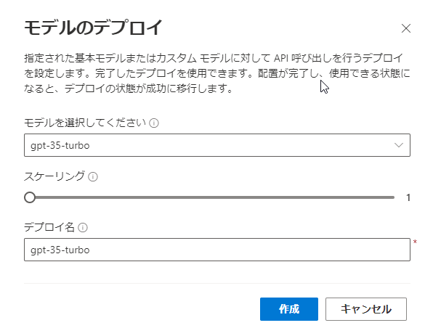Click the キャンセル button
The height and width of the screenshot is (336, 433).
(x=366, y=309)
